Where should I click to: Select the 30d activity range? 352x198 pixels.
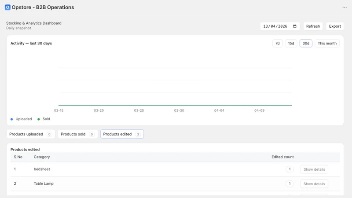point(306,43)
